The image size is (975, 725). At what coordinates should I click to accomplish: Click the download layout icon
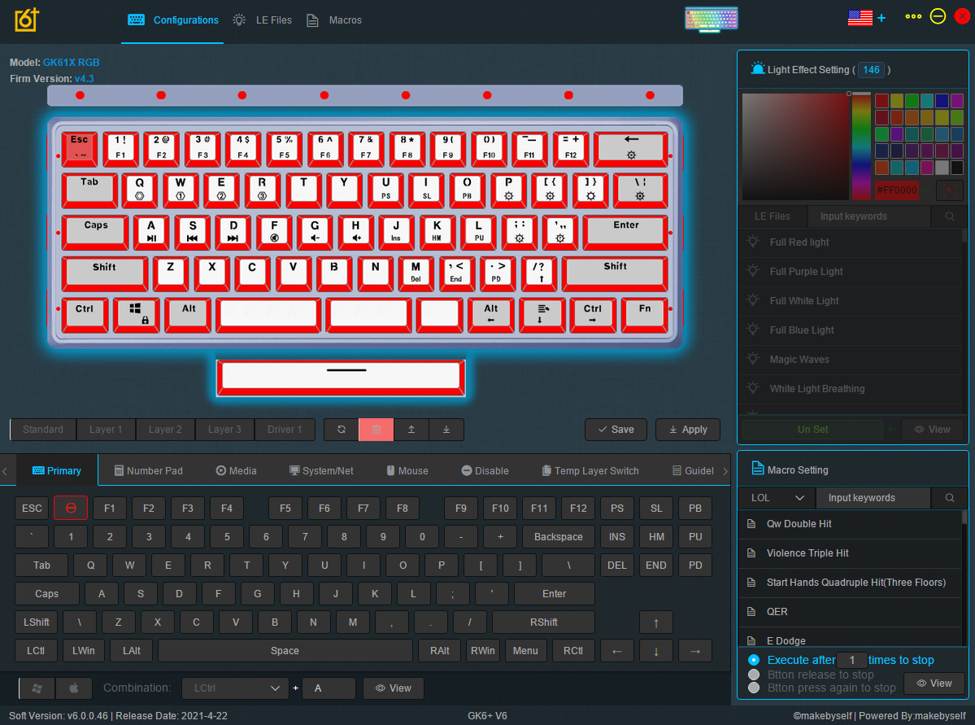click(446, 429)
